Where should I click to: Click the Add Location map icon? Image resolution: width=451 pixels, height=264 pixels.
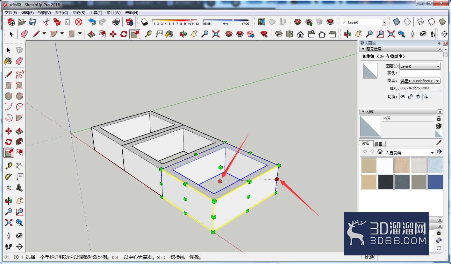pos(261,22)
